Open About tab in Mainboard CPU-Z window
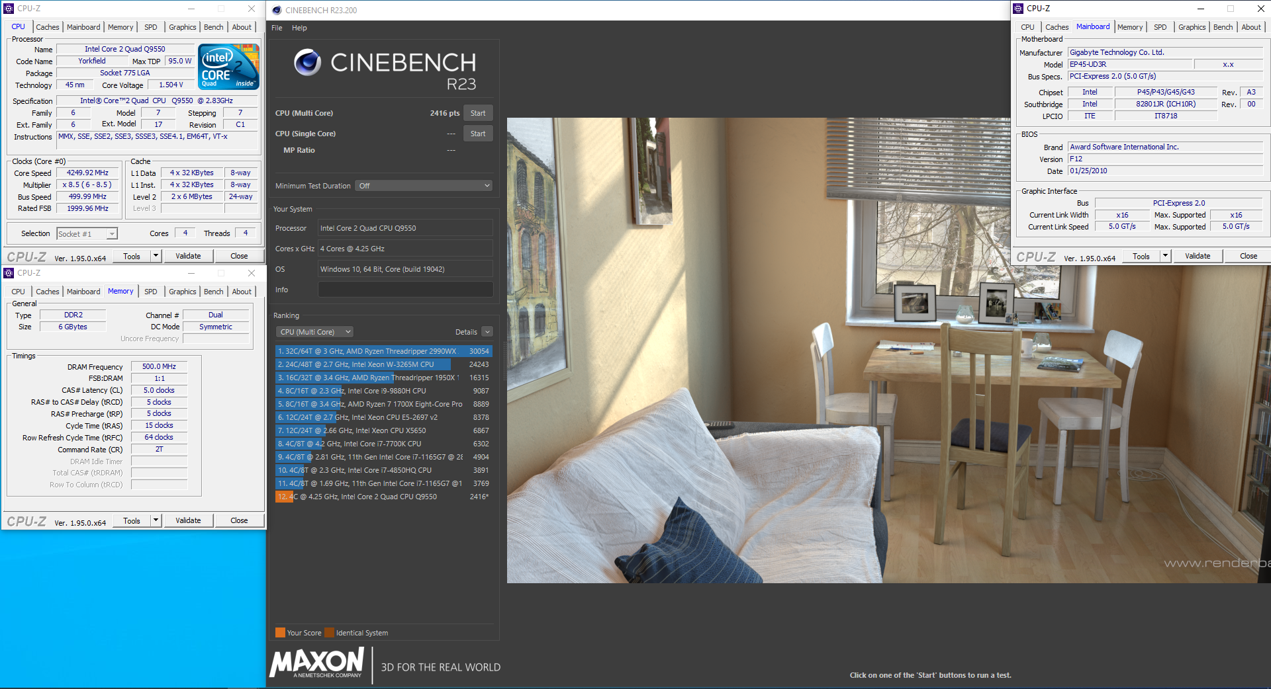 (1250, 27)
